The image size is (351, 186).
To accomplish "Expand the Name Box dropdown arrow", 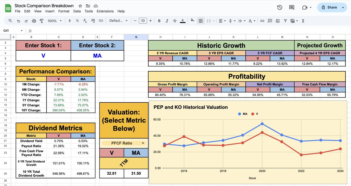I will (x=22, y=31).
